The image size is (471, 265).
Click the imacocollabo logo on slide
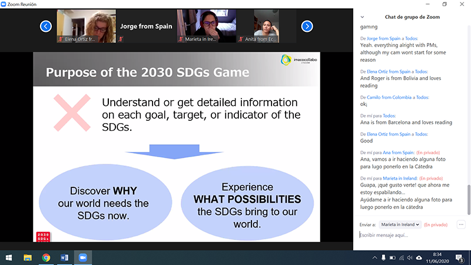click(x=298, y=60)
